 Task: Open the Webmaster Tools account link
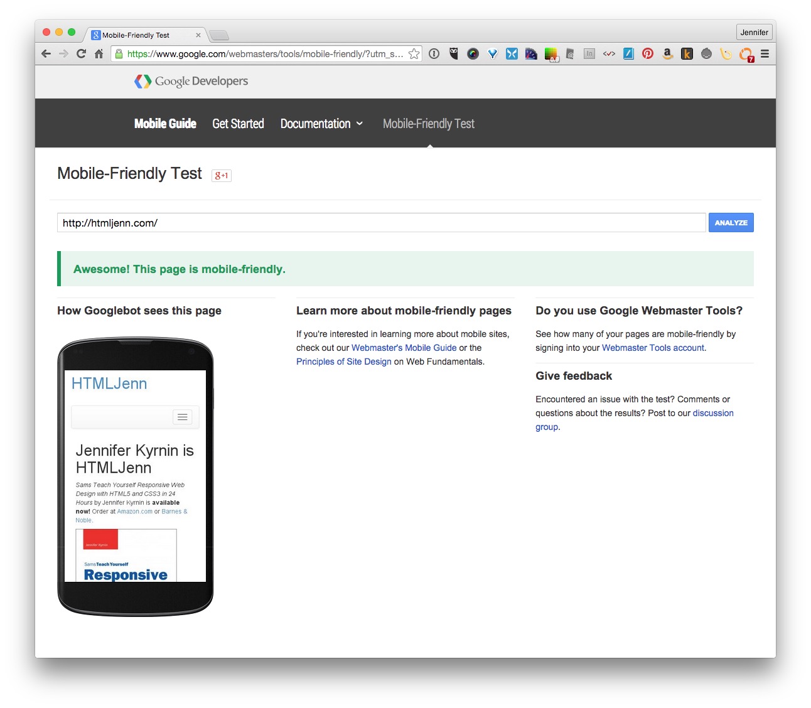(653, 348)
